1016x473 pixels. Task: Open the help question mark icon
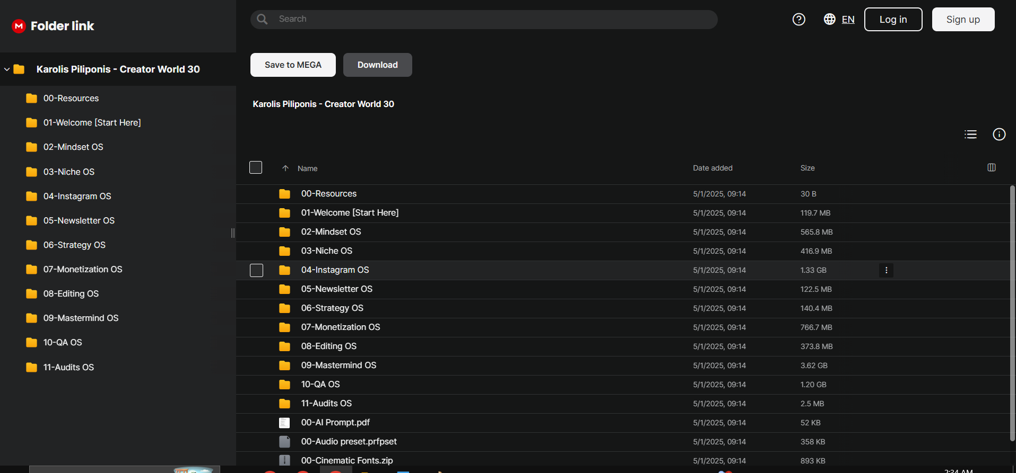click(798, 20)
